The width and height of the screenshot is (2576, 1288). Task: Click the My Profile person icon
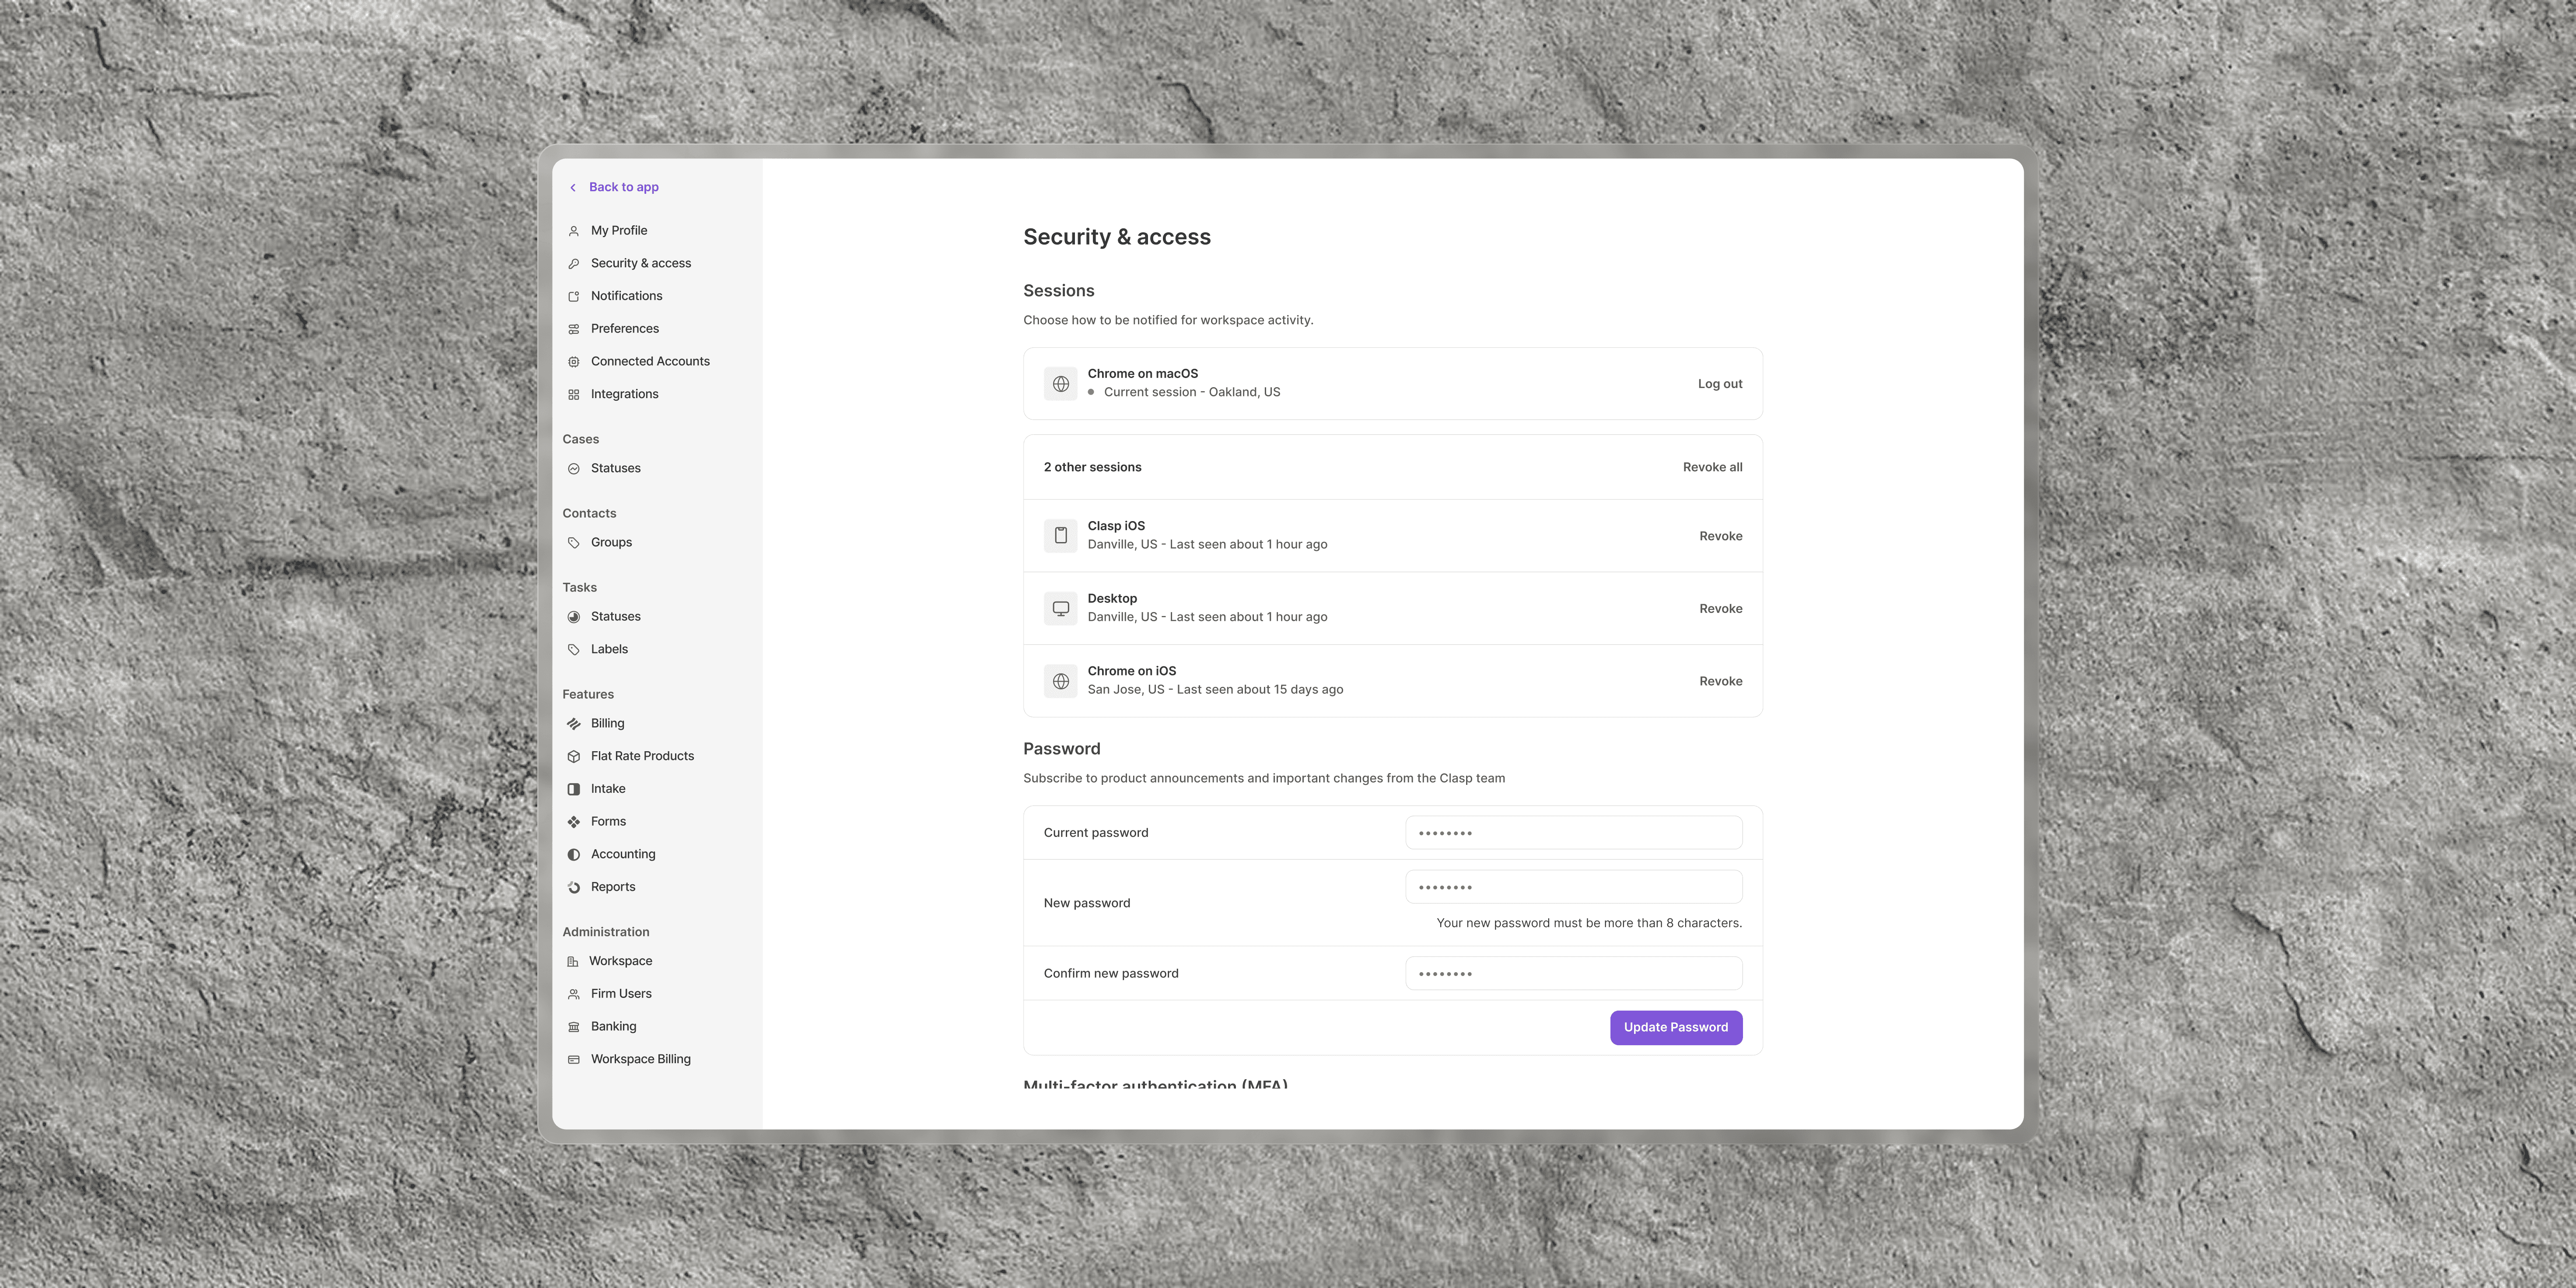(574, 231)
